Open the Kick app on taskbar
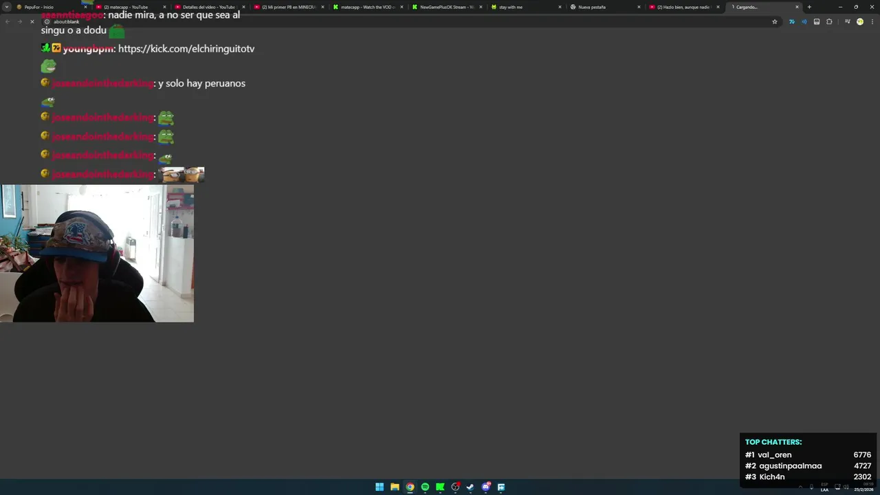This screenshot has height=495, width=880. (440, 487)
